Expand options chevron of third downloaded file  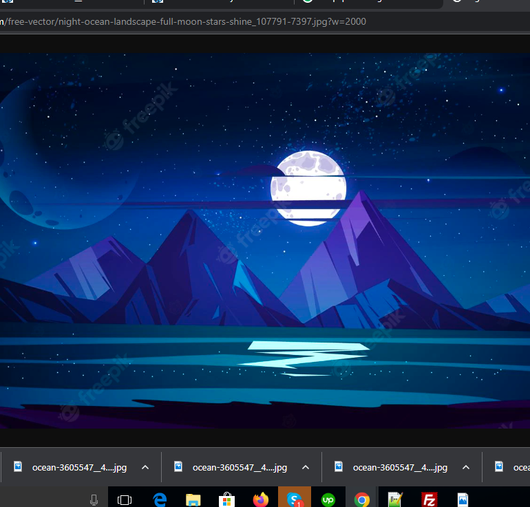(466, 468)
